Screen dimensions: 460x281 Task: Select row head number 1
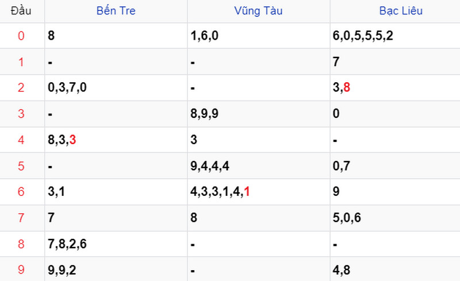pyautogui.click(x=21, y=61)
